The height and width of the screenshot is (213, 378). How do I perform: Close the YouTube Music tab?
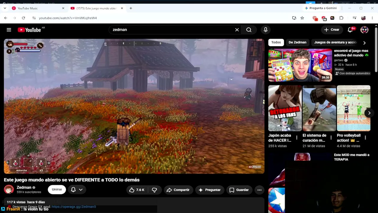63,8
